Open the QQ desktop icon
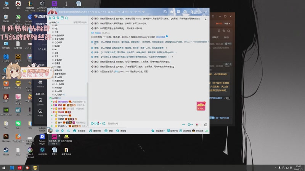 [18, 5]
